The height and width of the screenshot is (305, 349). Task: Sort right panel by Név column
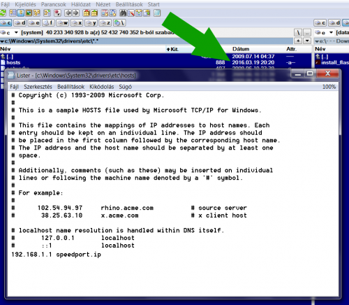[332, 49]
